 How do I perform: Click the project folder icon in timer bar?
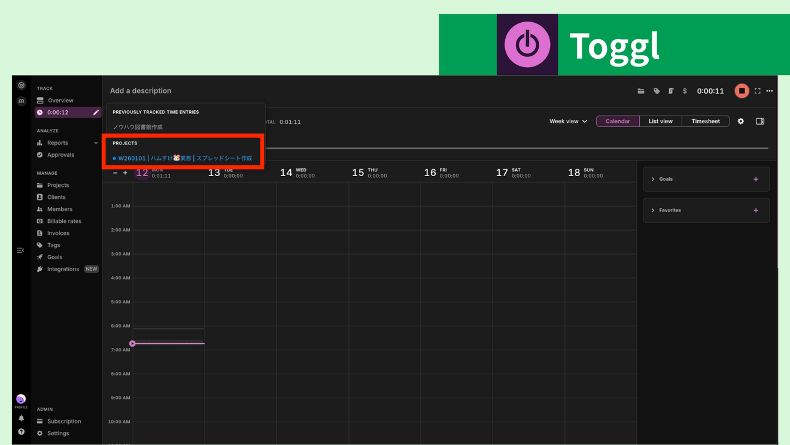click(x=641, y=91)
